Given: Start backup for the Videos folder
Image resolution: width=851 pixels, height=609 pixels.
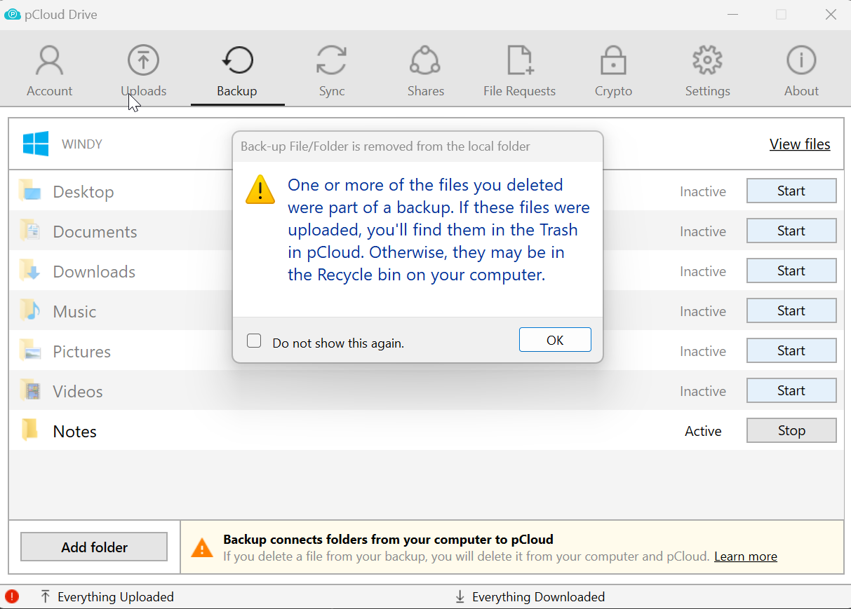Looking at the screenshot, I should [791, 390].
